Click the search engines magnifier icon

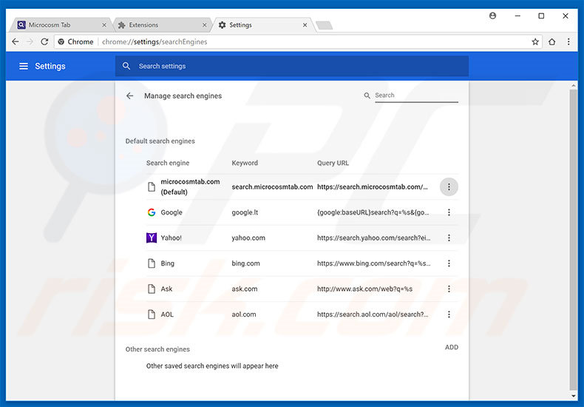point(367,95)
